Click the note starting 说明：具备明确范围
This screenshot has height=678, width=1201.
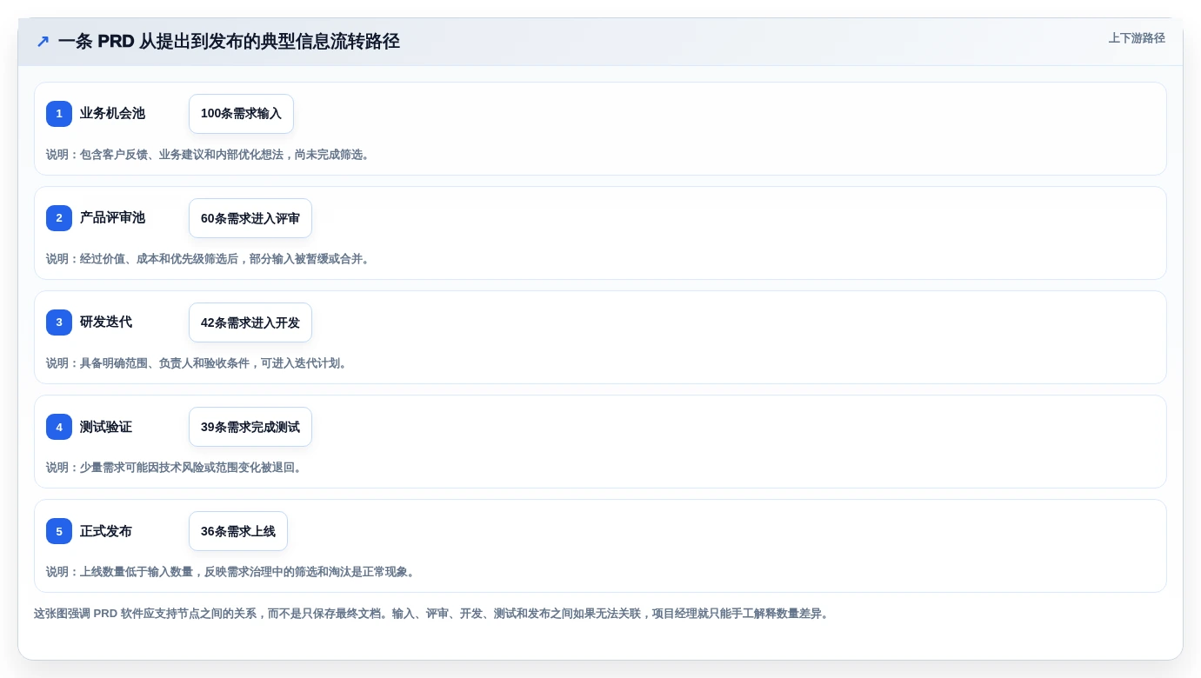[x=199, y=363]
